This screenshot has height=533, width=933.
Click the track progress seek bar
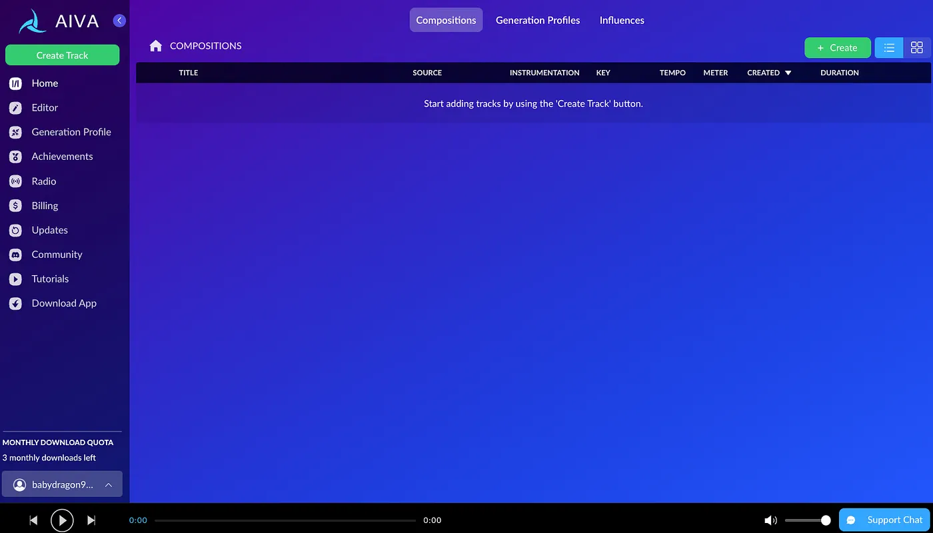pos(285,520)
